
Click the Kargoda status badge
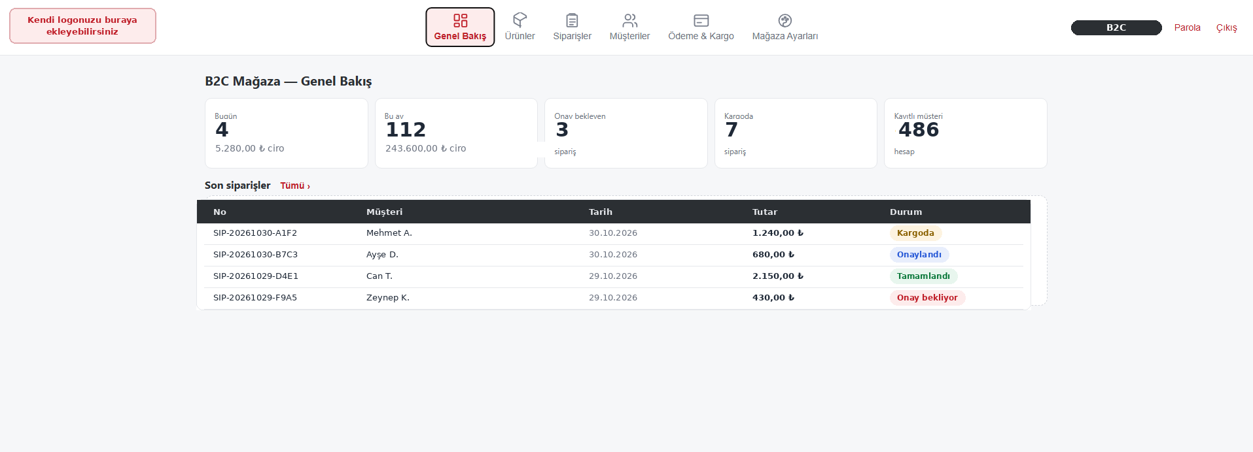[x=915, y=233]
